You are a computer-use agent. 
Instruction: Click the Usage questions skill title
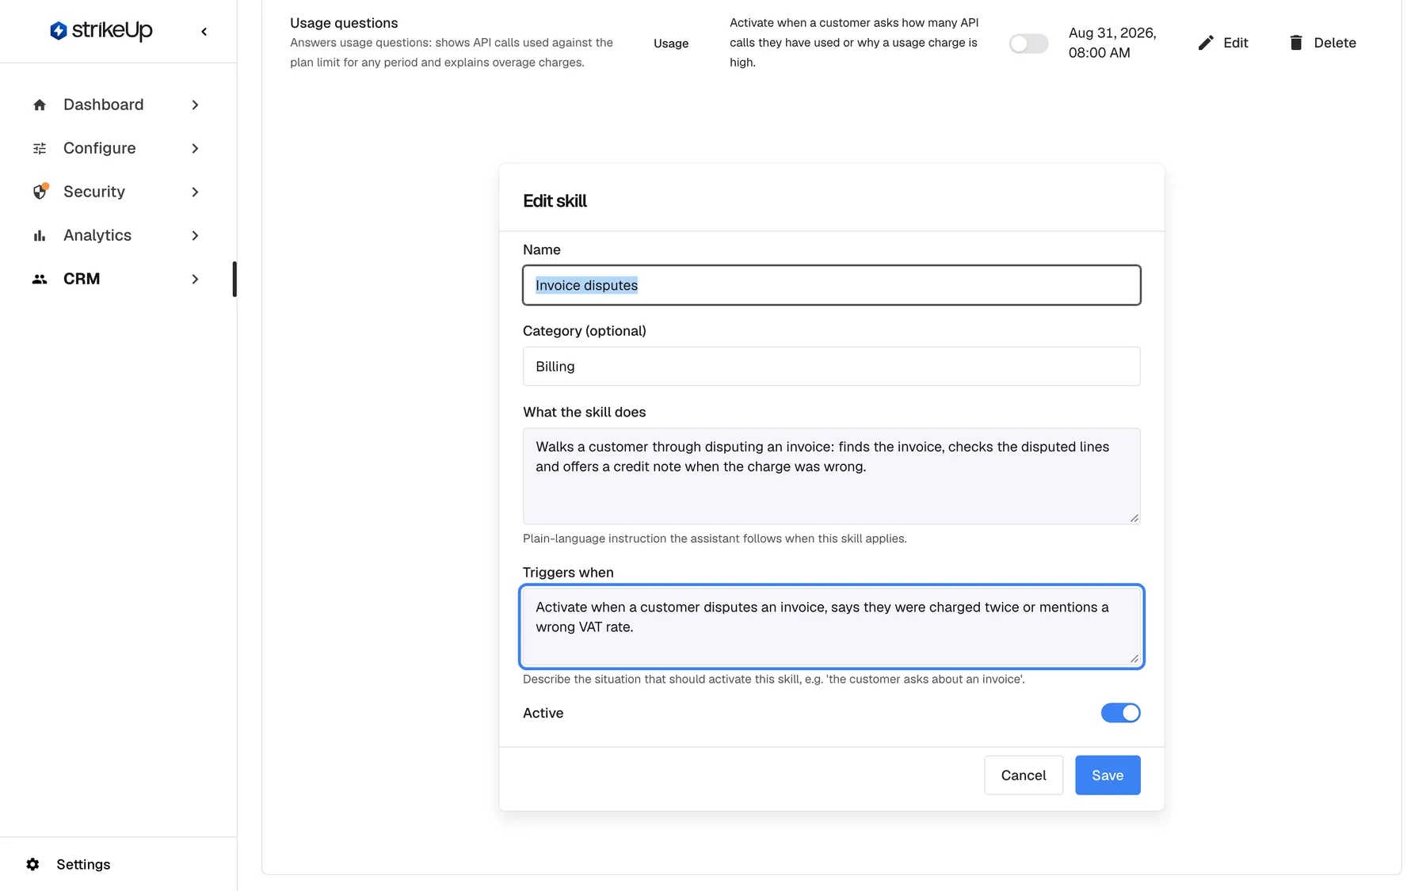pos(344,23)
